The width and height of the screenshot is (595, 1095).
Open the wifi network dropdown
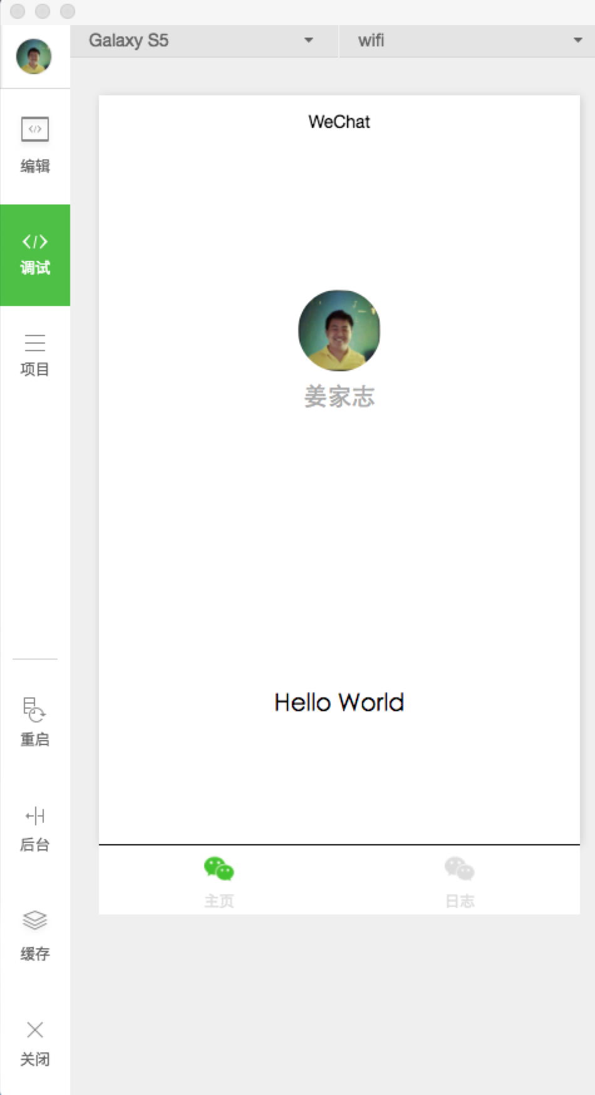coord(467,41)
